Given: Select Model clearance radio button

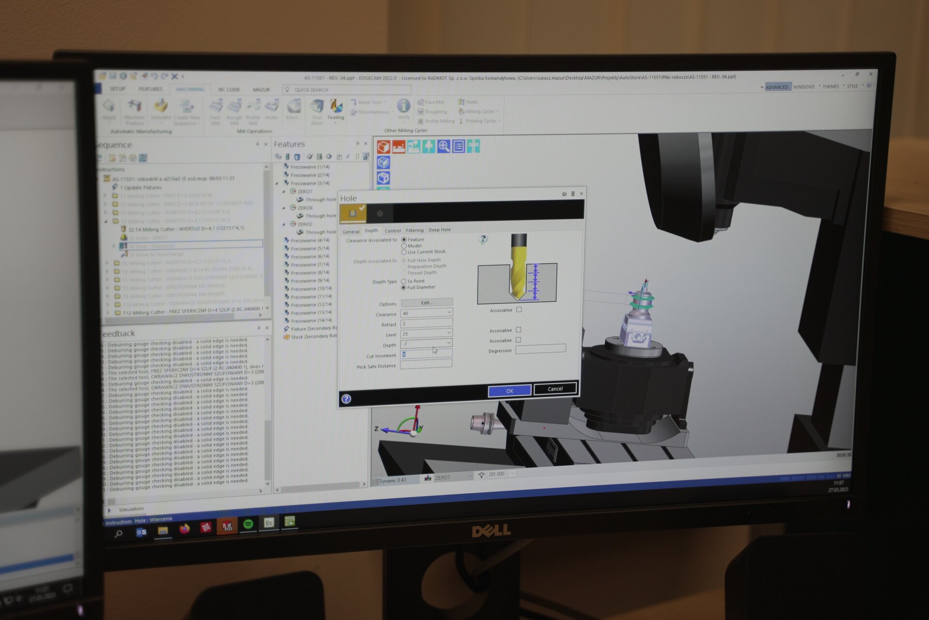Looking at the screenshot, I should [404, 246].
